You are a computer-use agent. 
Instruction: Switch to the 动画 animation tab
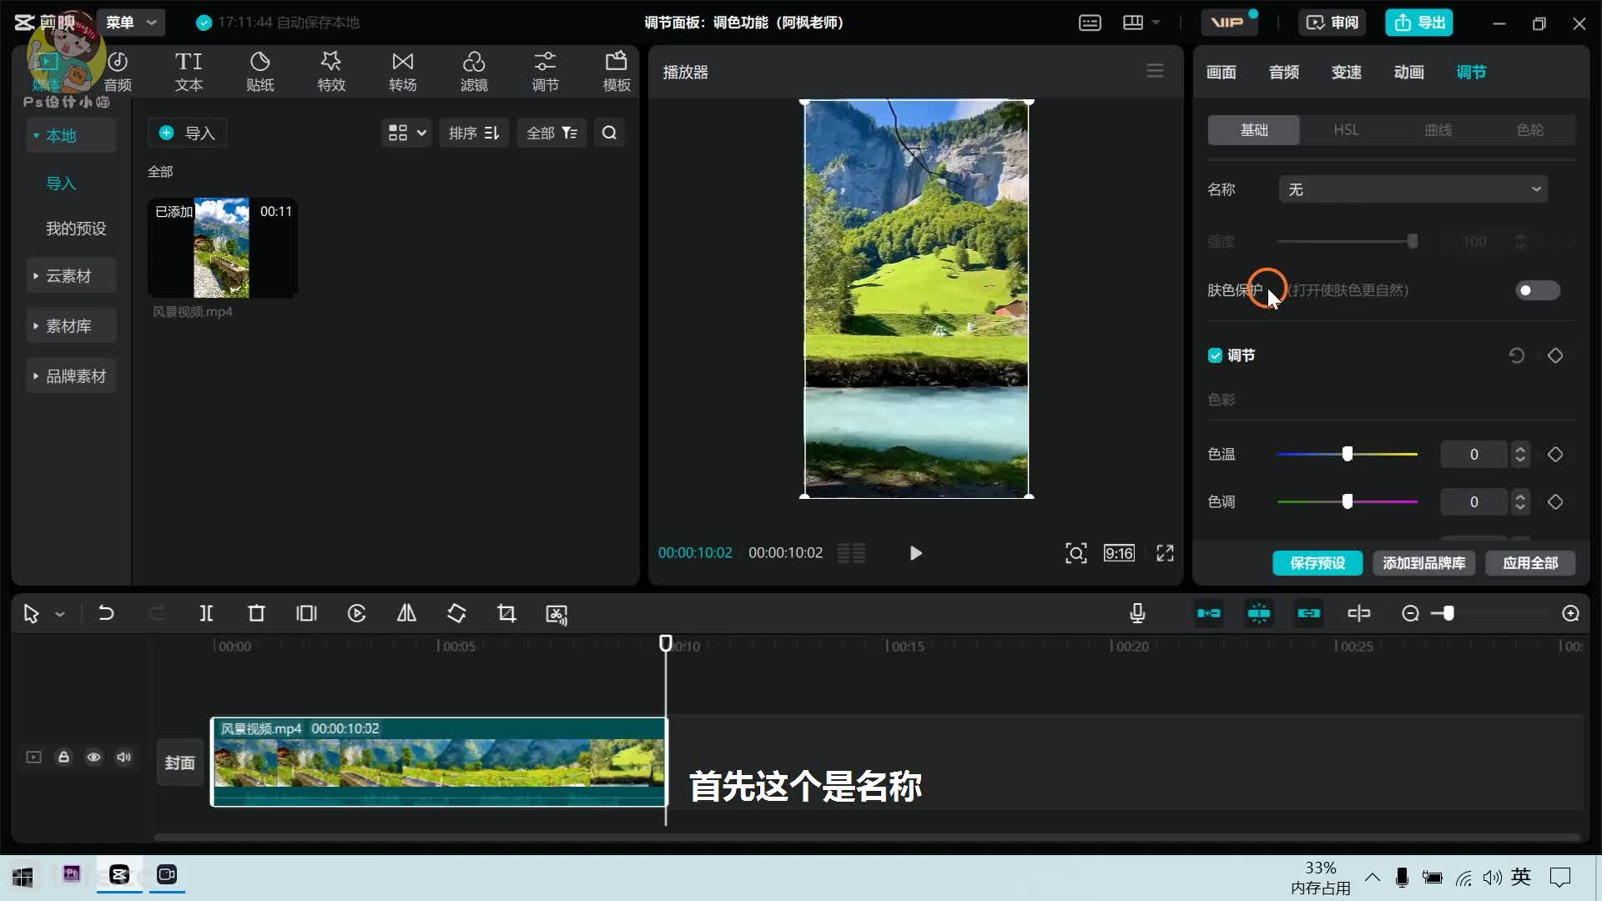pyautogui.click(x=1408, y=72)
